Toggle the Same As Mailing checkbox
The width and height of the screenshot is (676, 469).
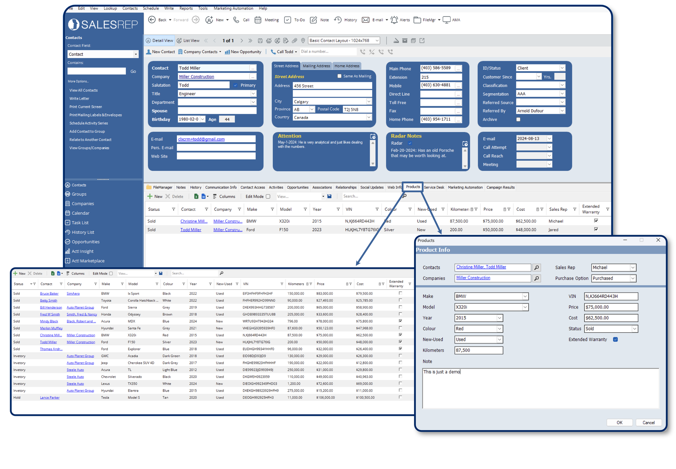[x=339, y=76]
